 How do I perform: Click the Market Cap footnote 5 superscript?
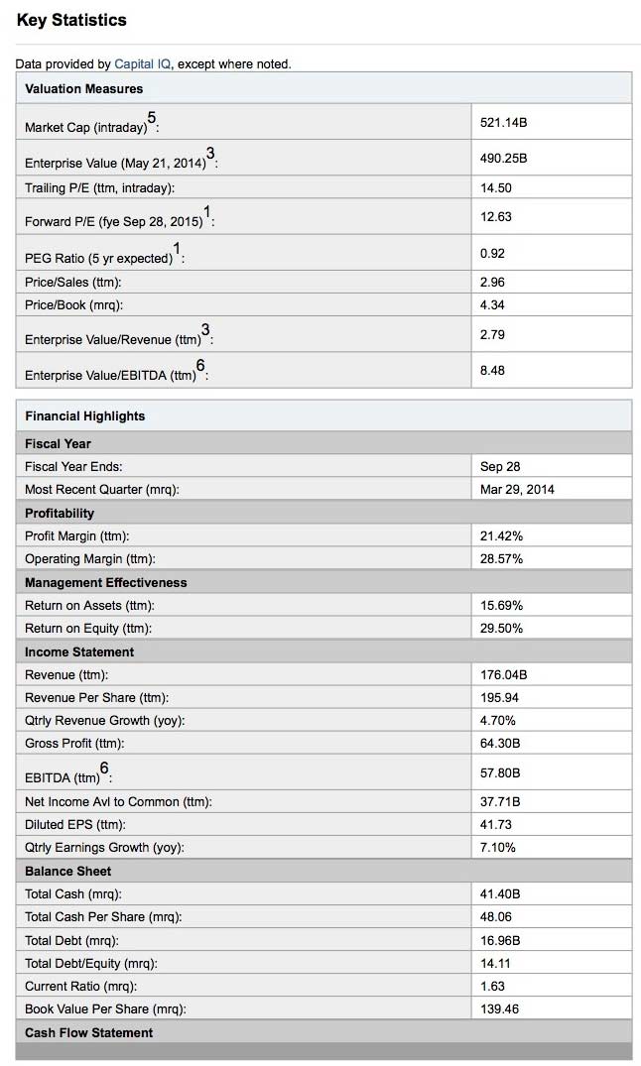pyautogui.click(x=151, y=118)
